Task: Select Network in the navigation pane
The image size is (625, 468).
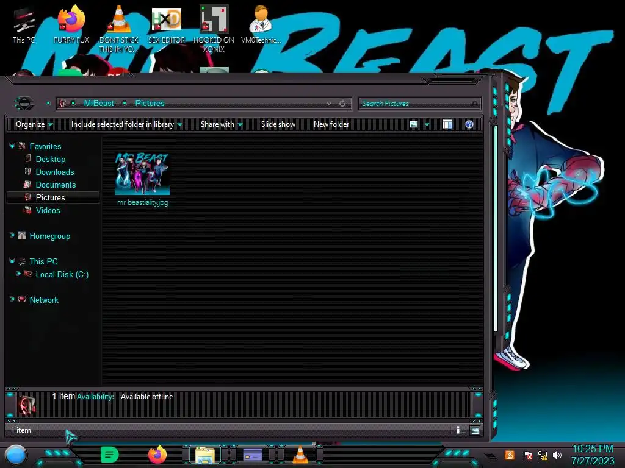Action: tap(44, 300)
